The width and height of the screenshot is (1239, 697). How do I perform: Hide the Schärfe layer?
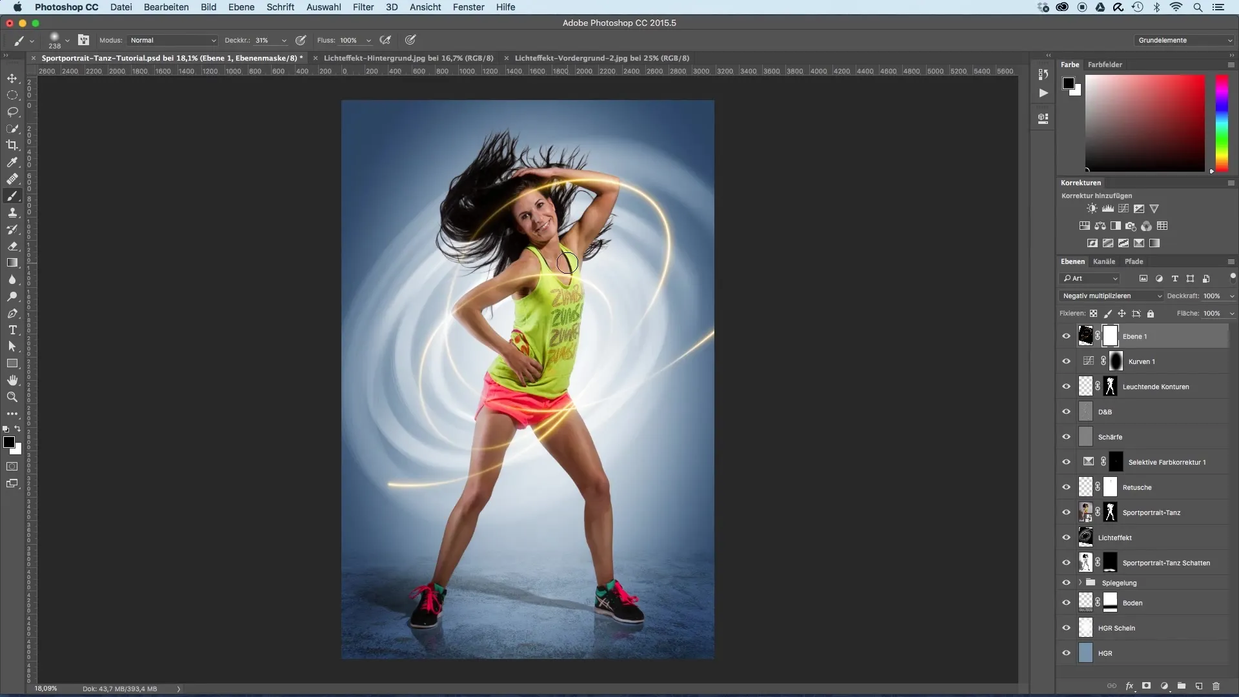[1066, 436]
